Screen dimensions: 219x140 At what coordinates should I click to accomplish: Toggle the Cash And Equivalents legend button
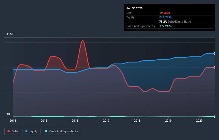[x=61, y=131]
